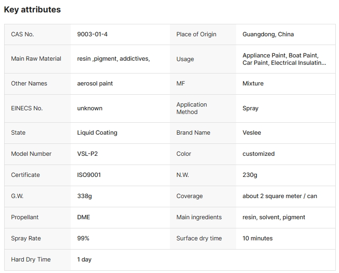Image resolution: width=339 pixels, height=273 pixels.
Task: Click the 10 minutes surface dry time
Action: click(258, 239)
